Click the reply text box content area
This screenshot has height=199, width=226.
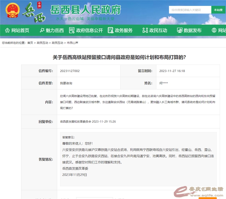click(x=138, y=159)
